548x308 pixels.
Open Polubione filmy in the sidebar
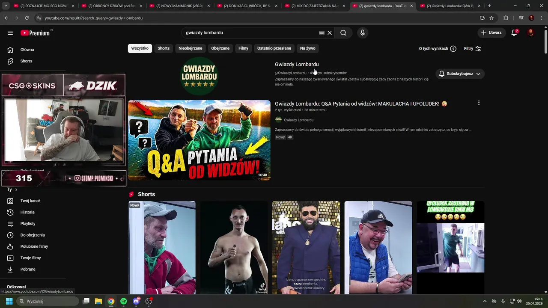[x=33, y=246]
